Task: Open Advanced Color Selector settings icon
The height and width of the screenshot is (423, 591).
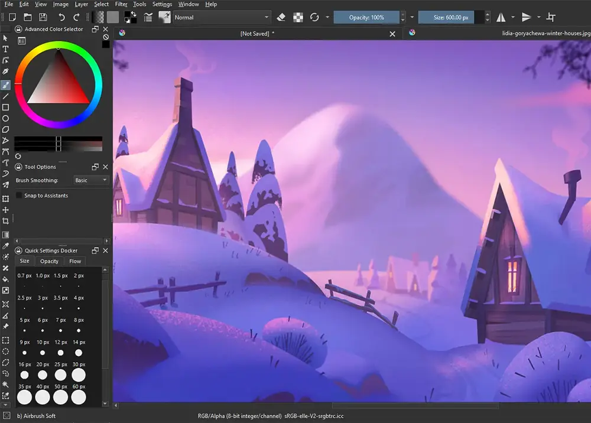Action: click(21, 41)
